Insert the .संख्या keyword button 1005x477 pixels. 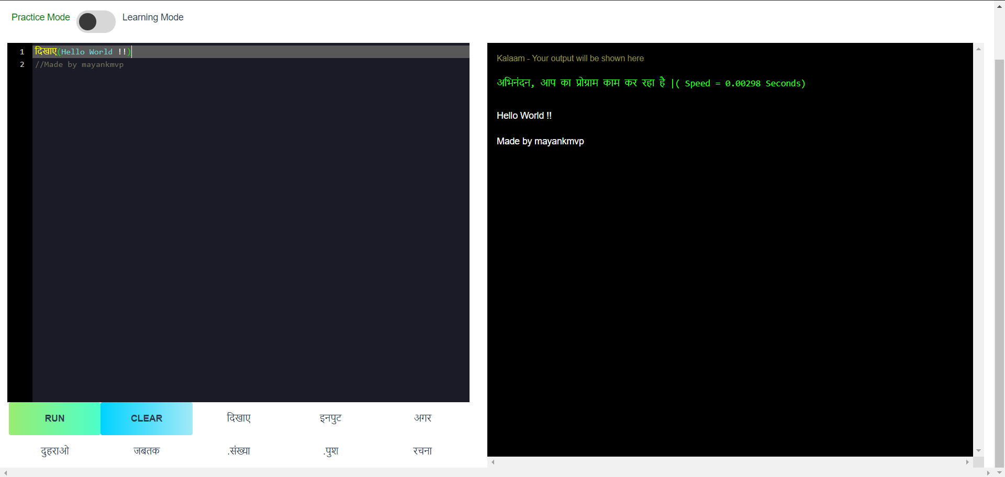click(239, 451)
